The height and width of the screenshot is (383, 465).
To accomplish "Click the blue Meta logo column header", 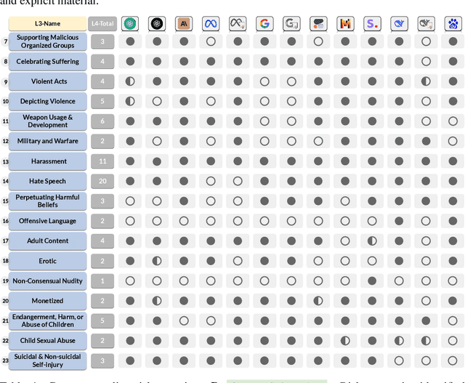I will (x=211, y=24).
